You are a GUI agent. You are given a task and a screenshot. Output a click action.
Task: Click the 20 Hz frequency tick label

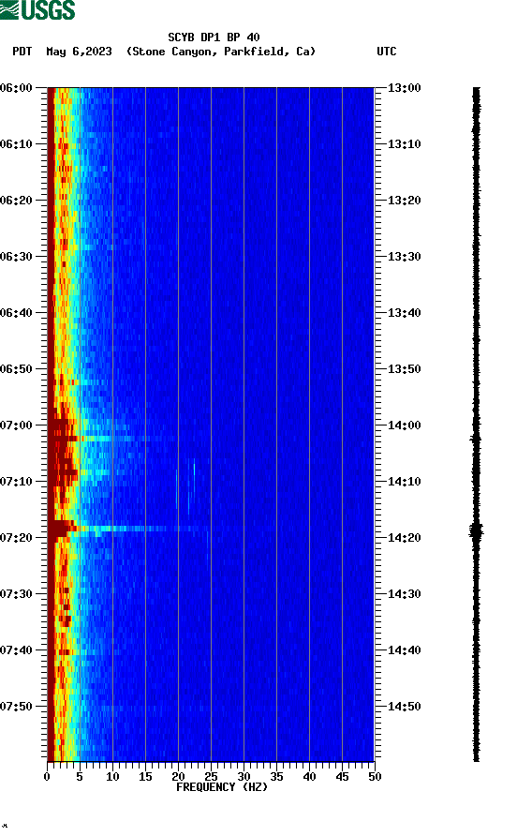pos(178,777)
